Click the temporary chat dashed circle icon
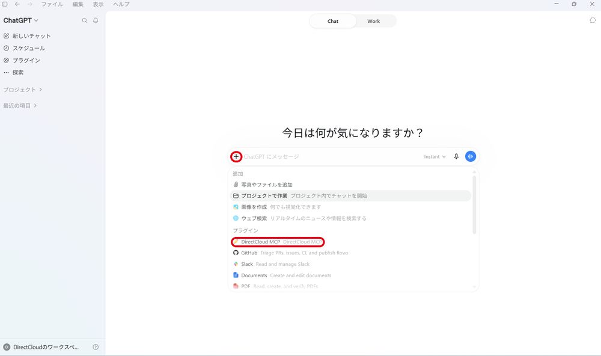Screen dimensions: 601x356 tap(593, 20)
